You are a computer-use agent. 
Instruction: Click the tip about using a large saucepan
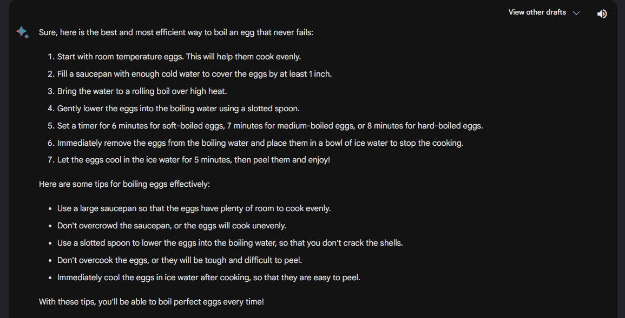tap(194, 208)
